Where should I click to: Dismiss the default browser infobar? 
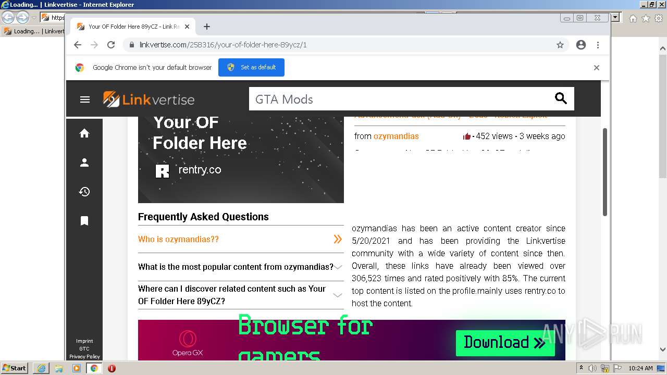pyautogui.click(x=597, y=68)
